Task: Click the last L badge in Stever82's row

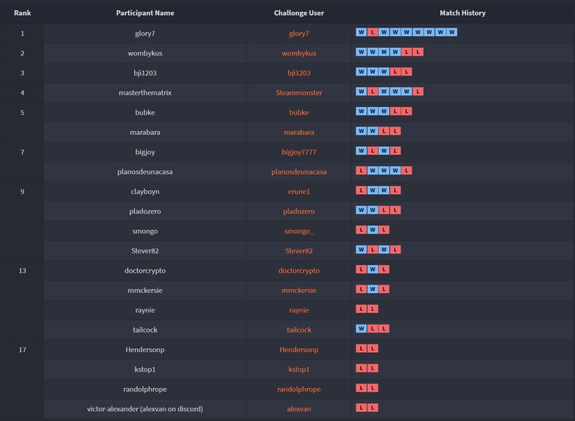Action: tap(395, 249)
